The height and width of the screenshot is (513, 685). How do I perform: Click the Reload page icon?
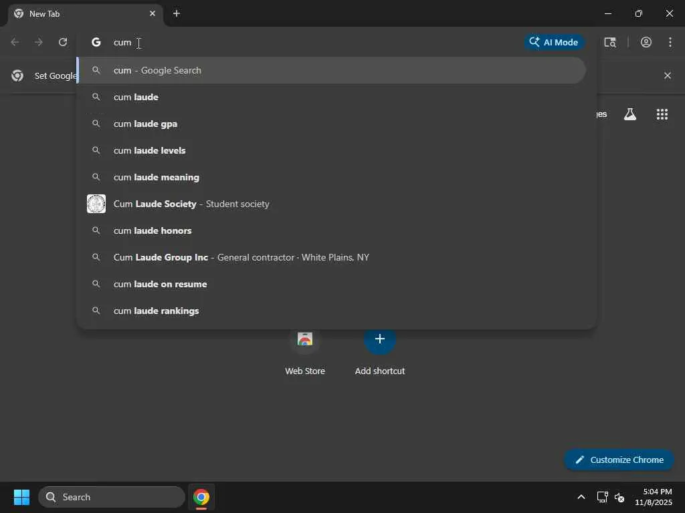(63, 42)
